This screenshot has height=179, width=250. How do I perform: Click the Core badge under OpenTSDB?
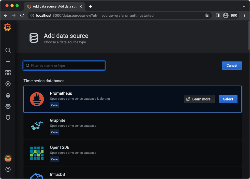(x=54, y=159)
